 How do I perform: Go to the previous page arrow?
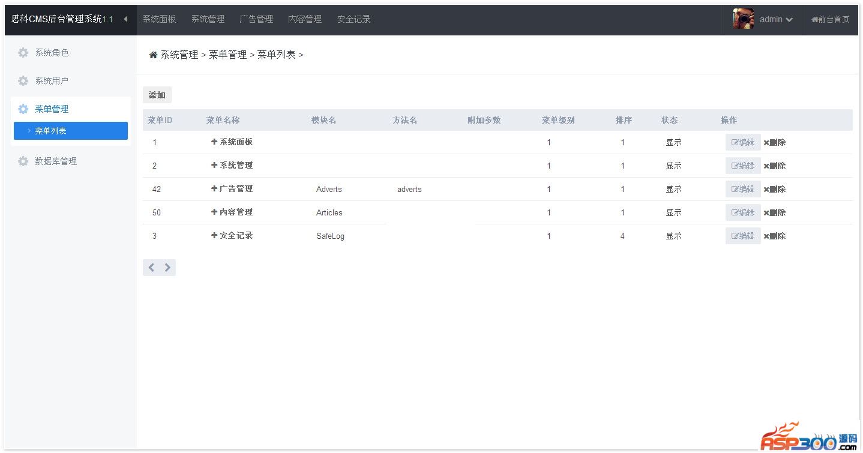click(x=151, y=268)
